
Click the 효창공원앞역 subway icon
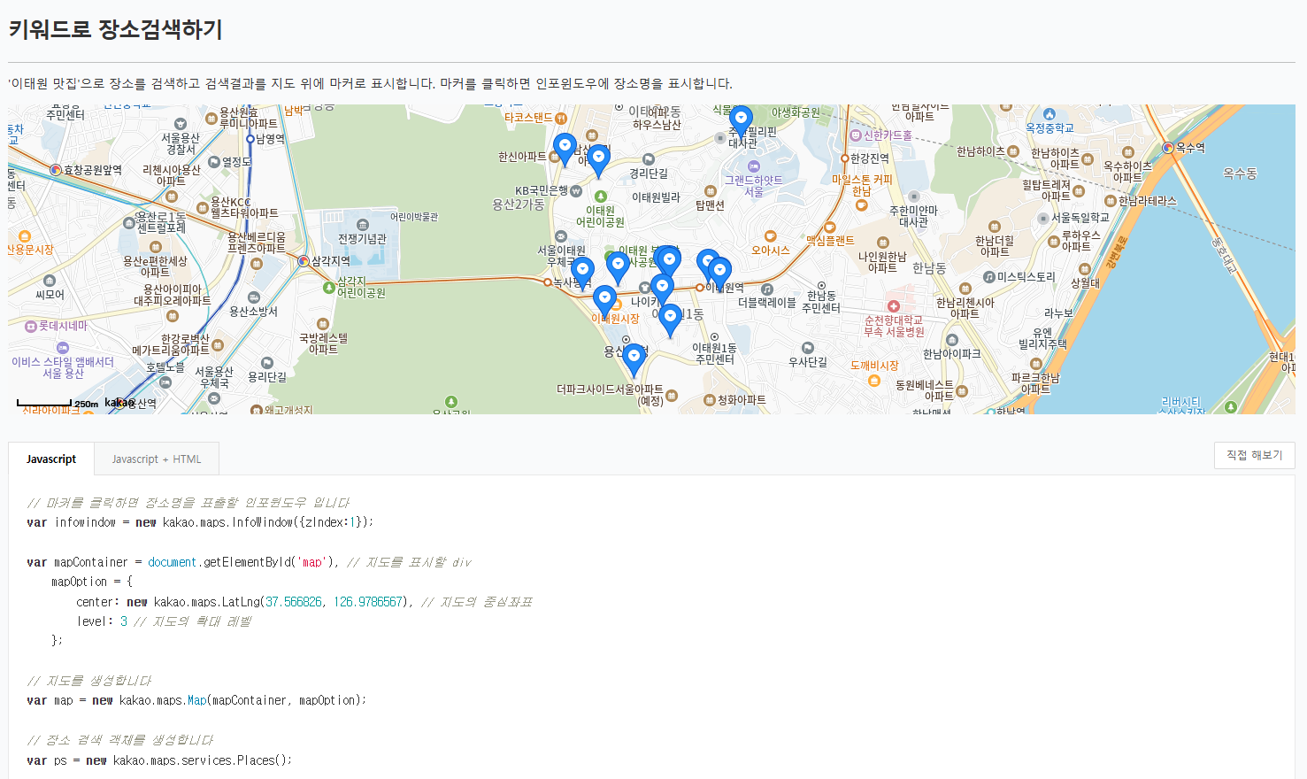[x=56, y=169]
